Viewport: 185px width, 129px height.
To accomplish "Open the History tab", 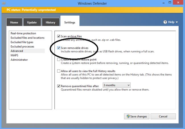I will [x=51, y=22].
